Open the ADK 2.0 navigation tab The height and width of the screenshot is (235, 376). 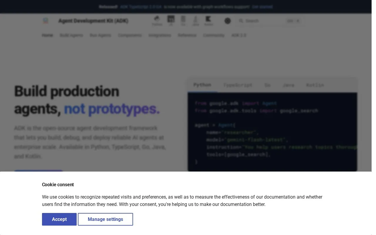(239, 35)
